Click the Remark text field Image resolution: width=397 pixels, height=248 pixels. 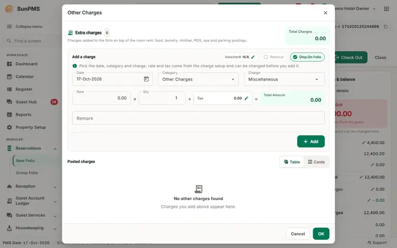pyautogui.click(x=198, y=118)
